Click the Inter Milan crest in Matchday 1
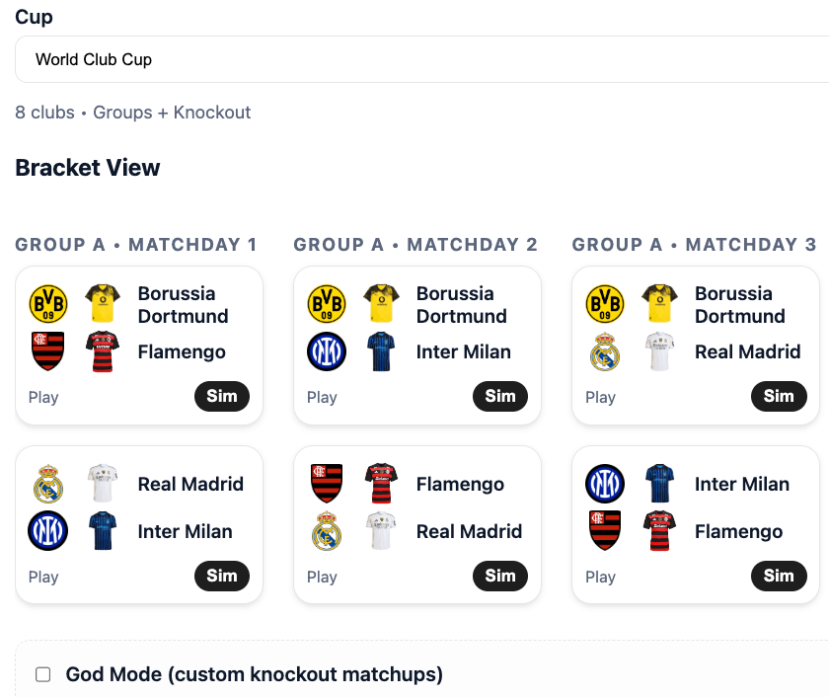Viewport: 829px width, 697px height. 48,531
